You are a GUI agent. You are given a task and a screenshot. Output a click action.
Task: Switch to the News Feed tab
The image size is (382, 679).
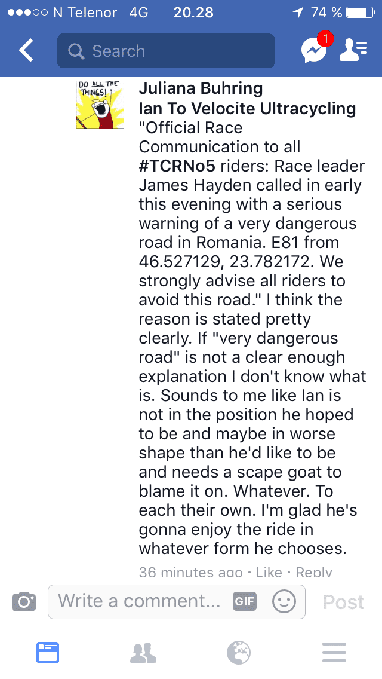click(x=48, y=653)
